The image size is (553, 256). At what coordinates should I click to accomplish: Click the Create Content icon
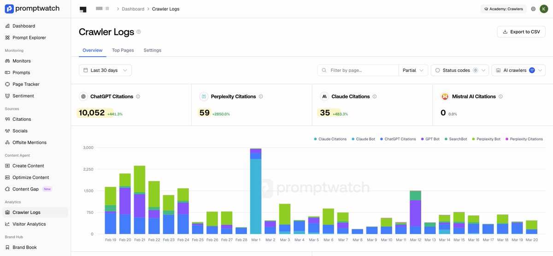click(x=7, y=166)
